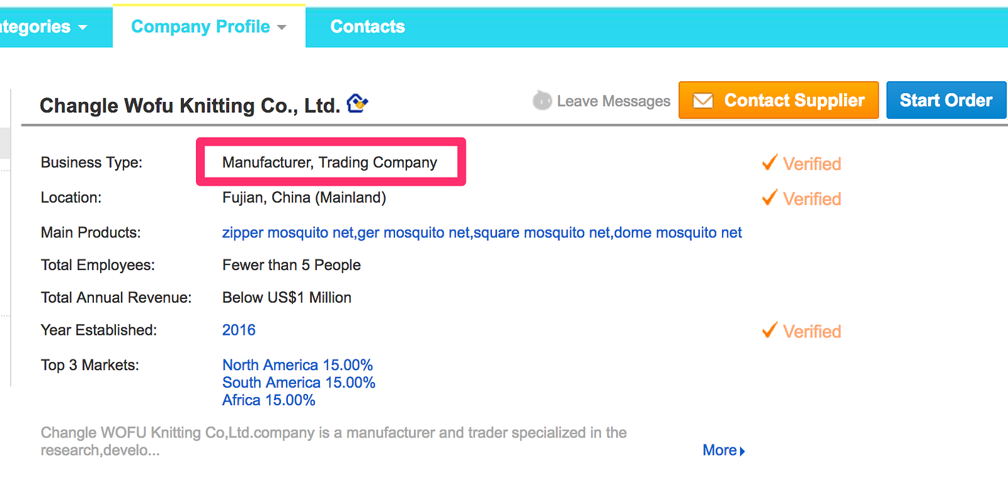Click the Leave Messages chat bubble icon

tap(542, 100)
